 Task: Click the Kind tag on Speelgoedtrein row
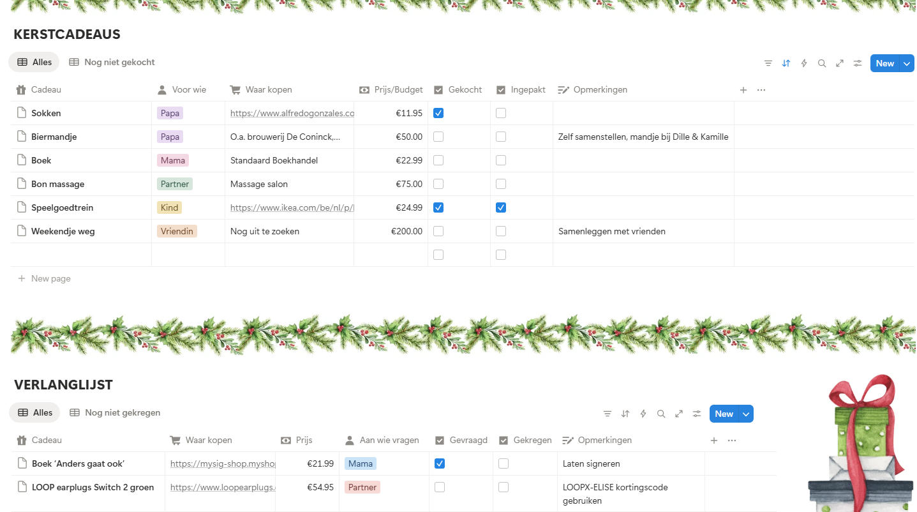tap(169, 207)
